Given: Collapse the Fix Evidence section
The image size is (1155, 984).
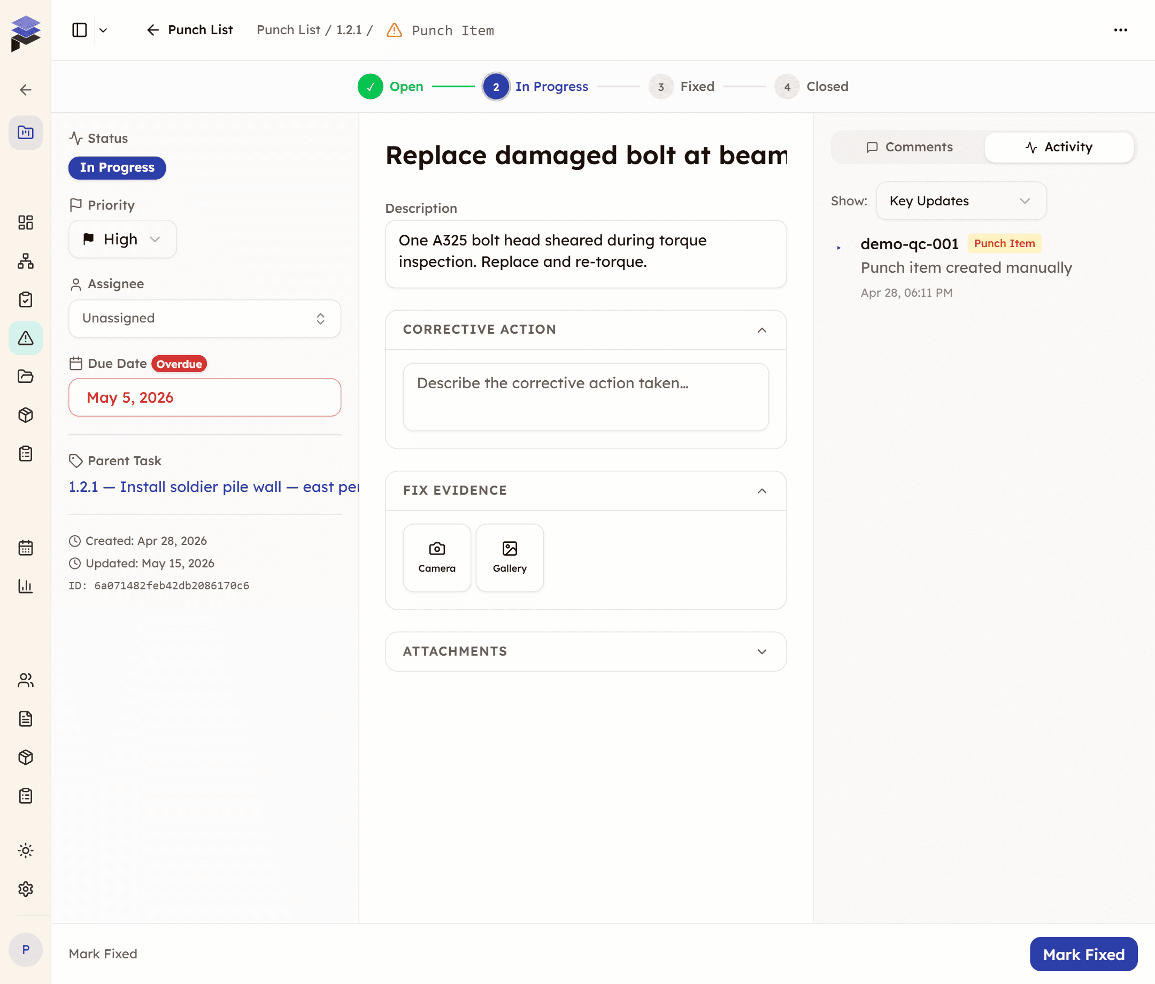Looking at the screenshot, I should point(762,490).
